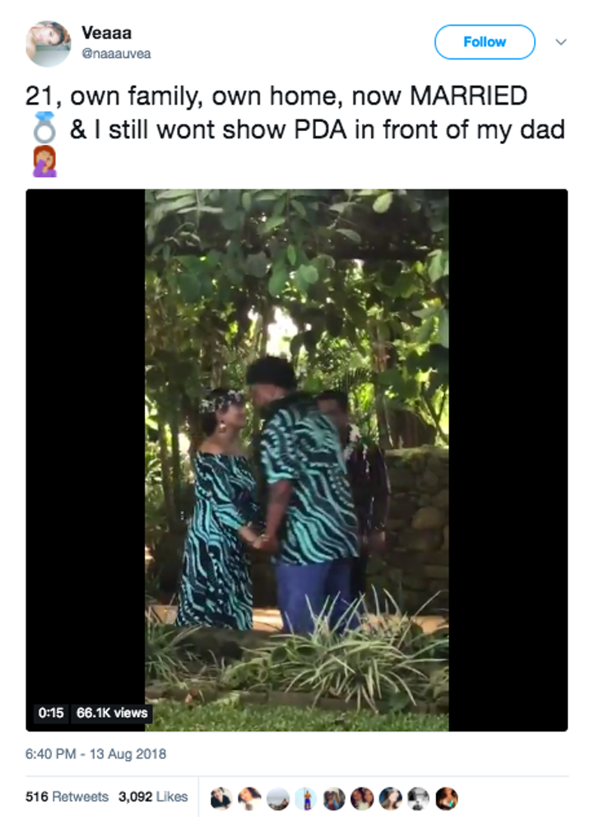Viewport: 599px width, 817px height.
Task: Open the fourth liker avatar
Action: (x=305, y=798)
